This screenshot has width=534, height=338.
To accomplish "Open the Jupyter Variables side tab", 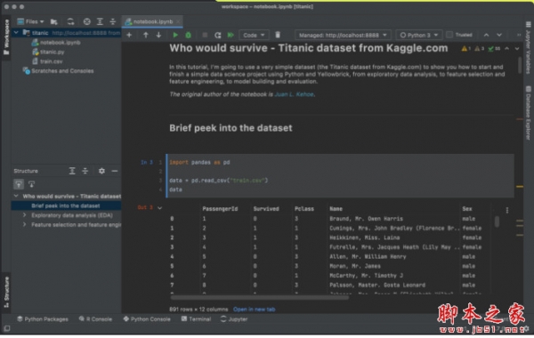I will click(528, 48).
